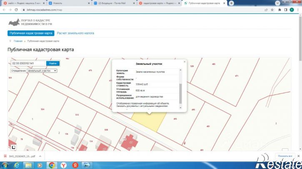Bookmark this page with the star icon
The width and height of the screenshot is (302, 169).
272,10
